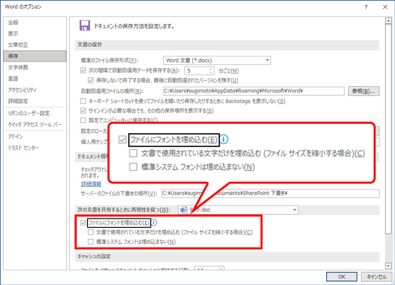Decrease the auto-recover minutes spinner
The height and width of the screenshot is (285, 395).
[x=211, y=73]
